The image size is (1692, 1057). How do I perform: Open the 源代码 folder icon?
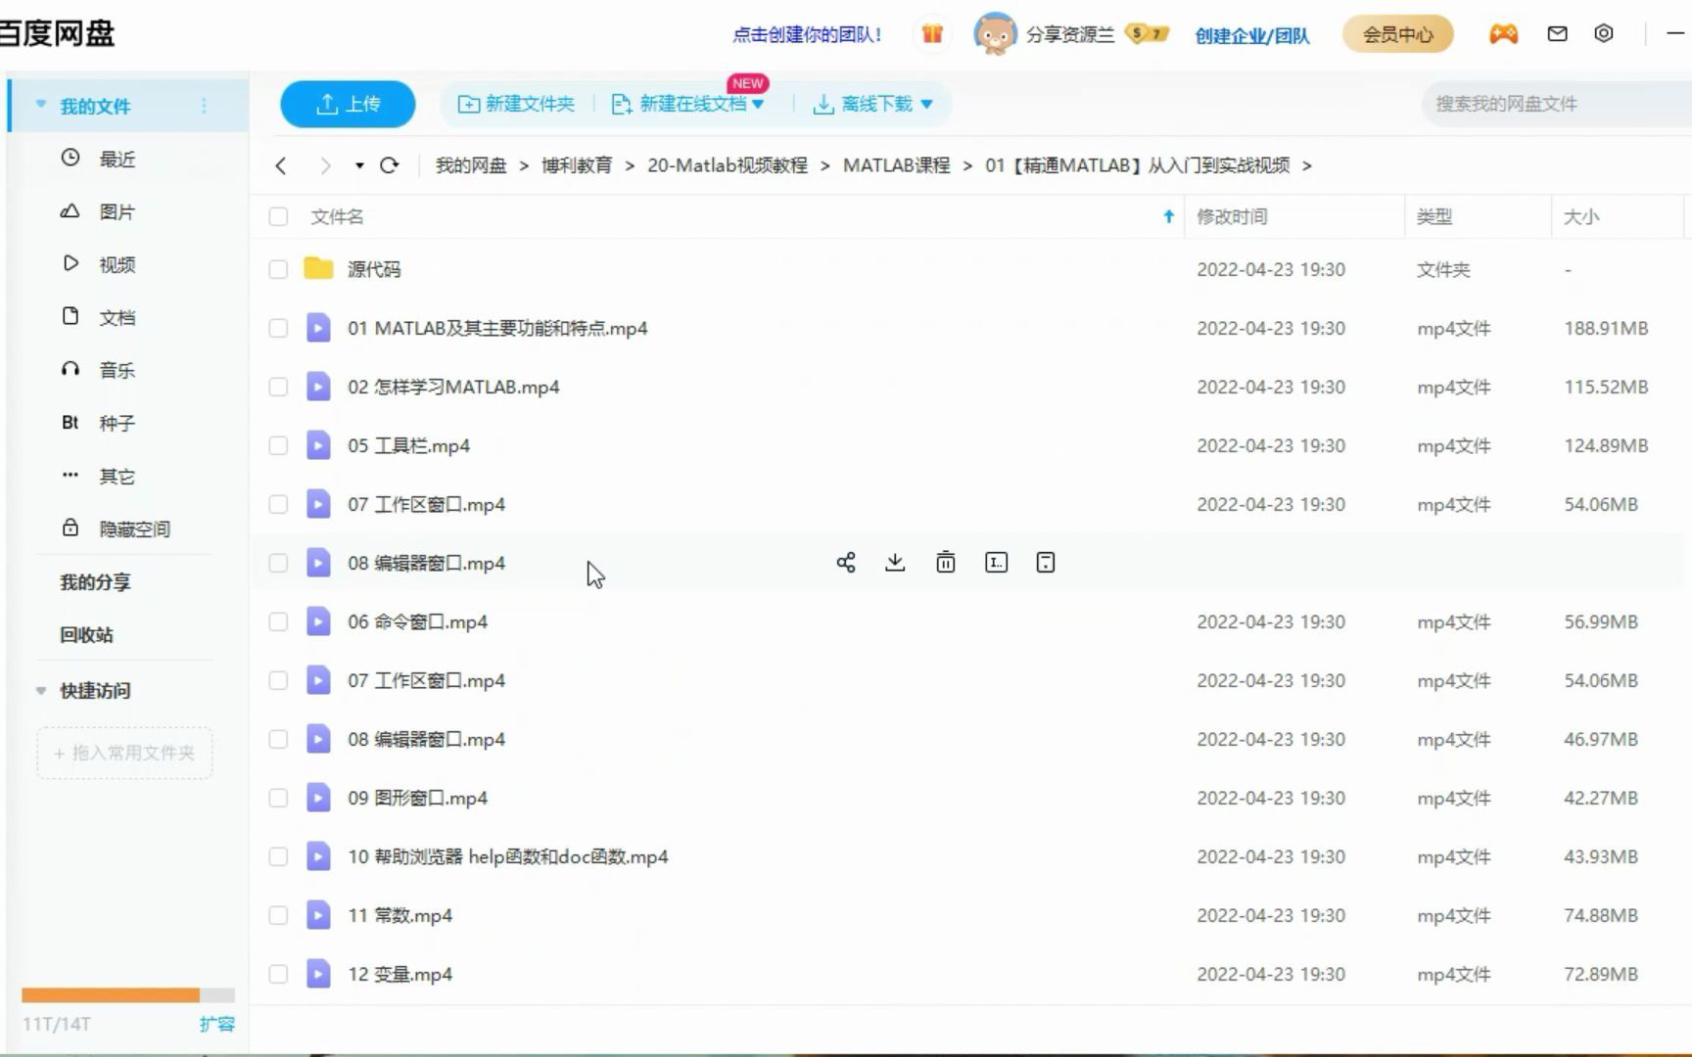[x=318, y=269]
